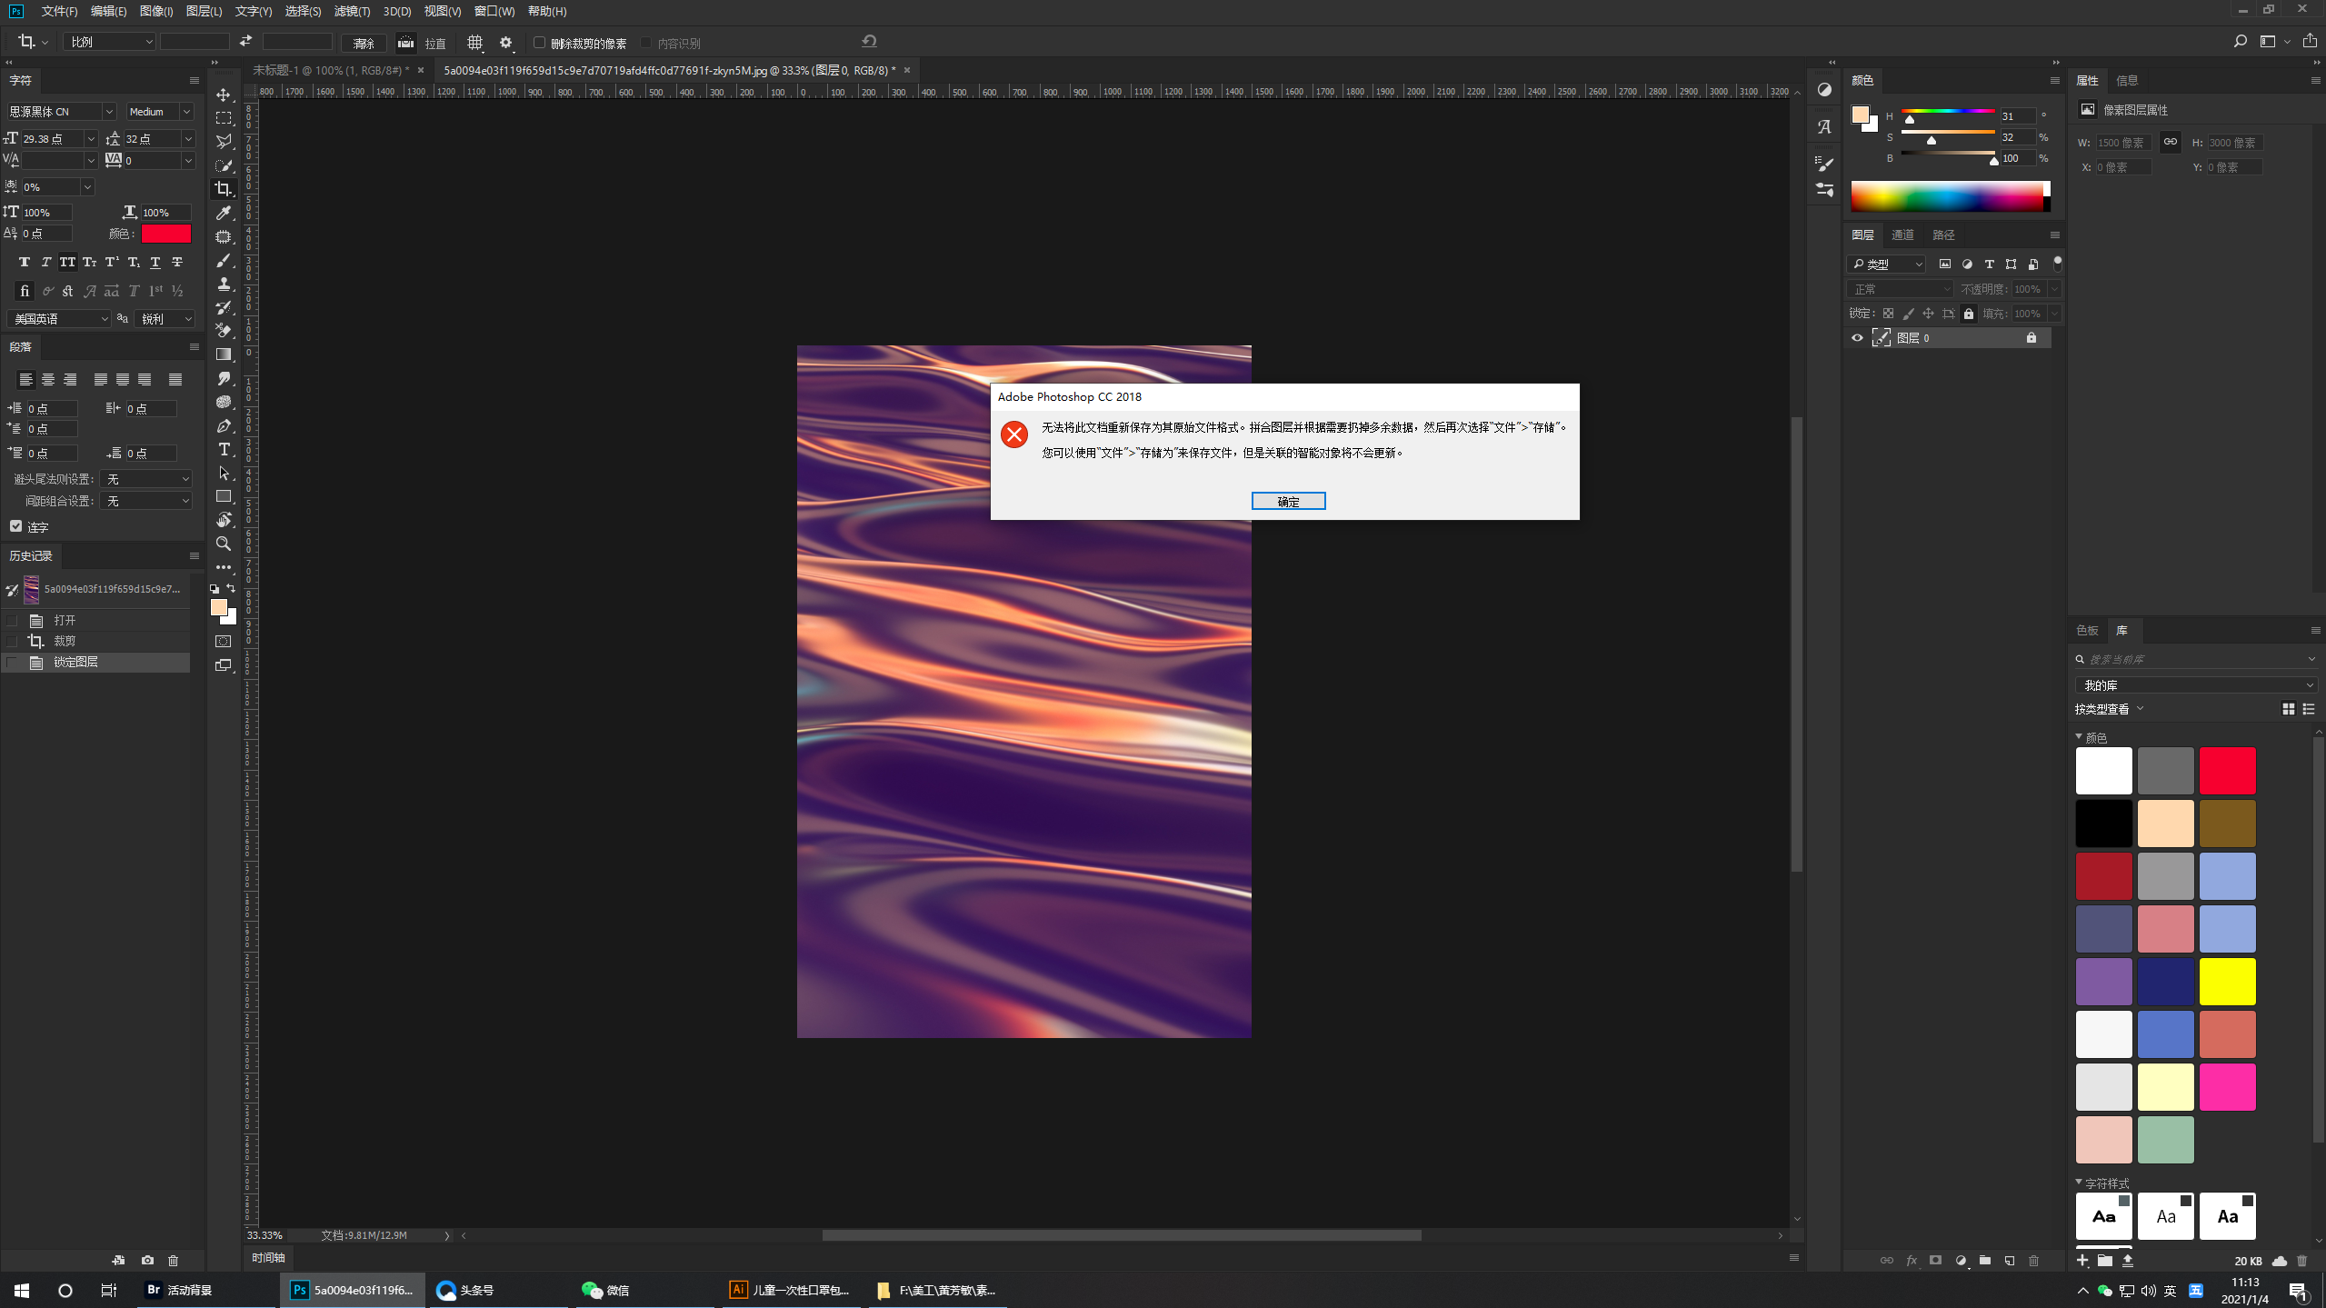
Task: Open 避头尾法则设置 dropdown
Action: (x=145, y=478)
